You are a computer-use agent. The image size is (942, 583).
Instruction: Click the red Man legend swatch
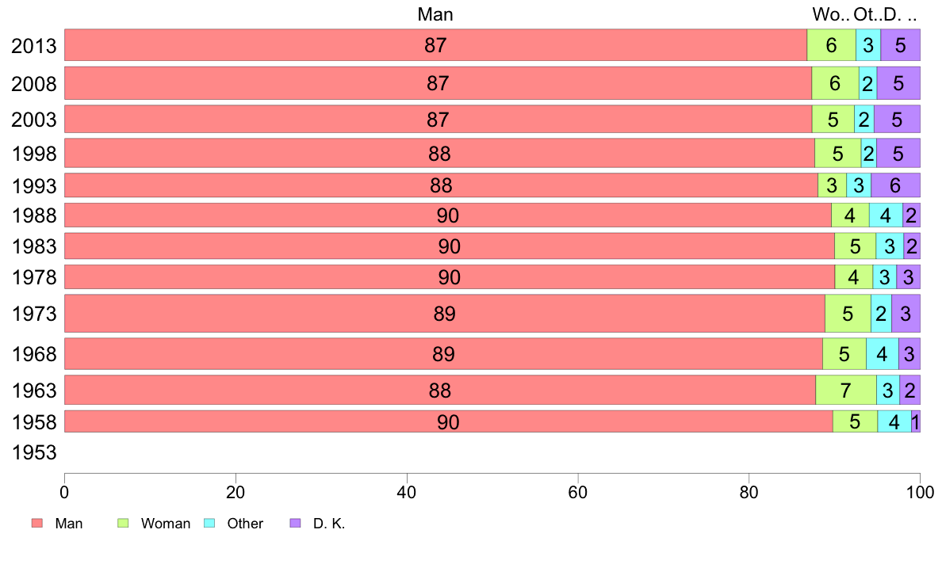point(37,523)
